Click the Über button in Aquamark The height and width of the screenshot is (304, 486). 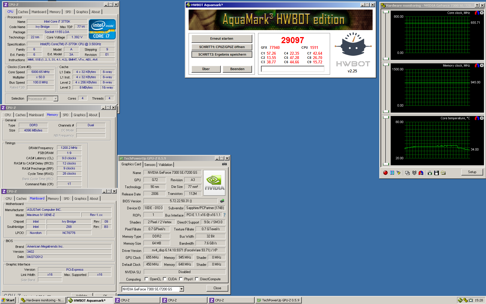[x=206, y=69]
